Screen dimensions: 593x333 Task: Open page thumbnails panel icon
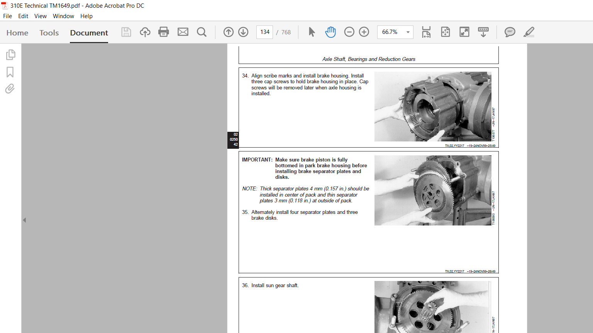[x=10, y=55]
